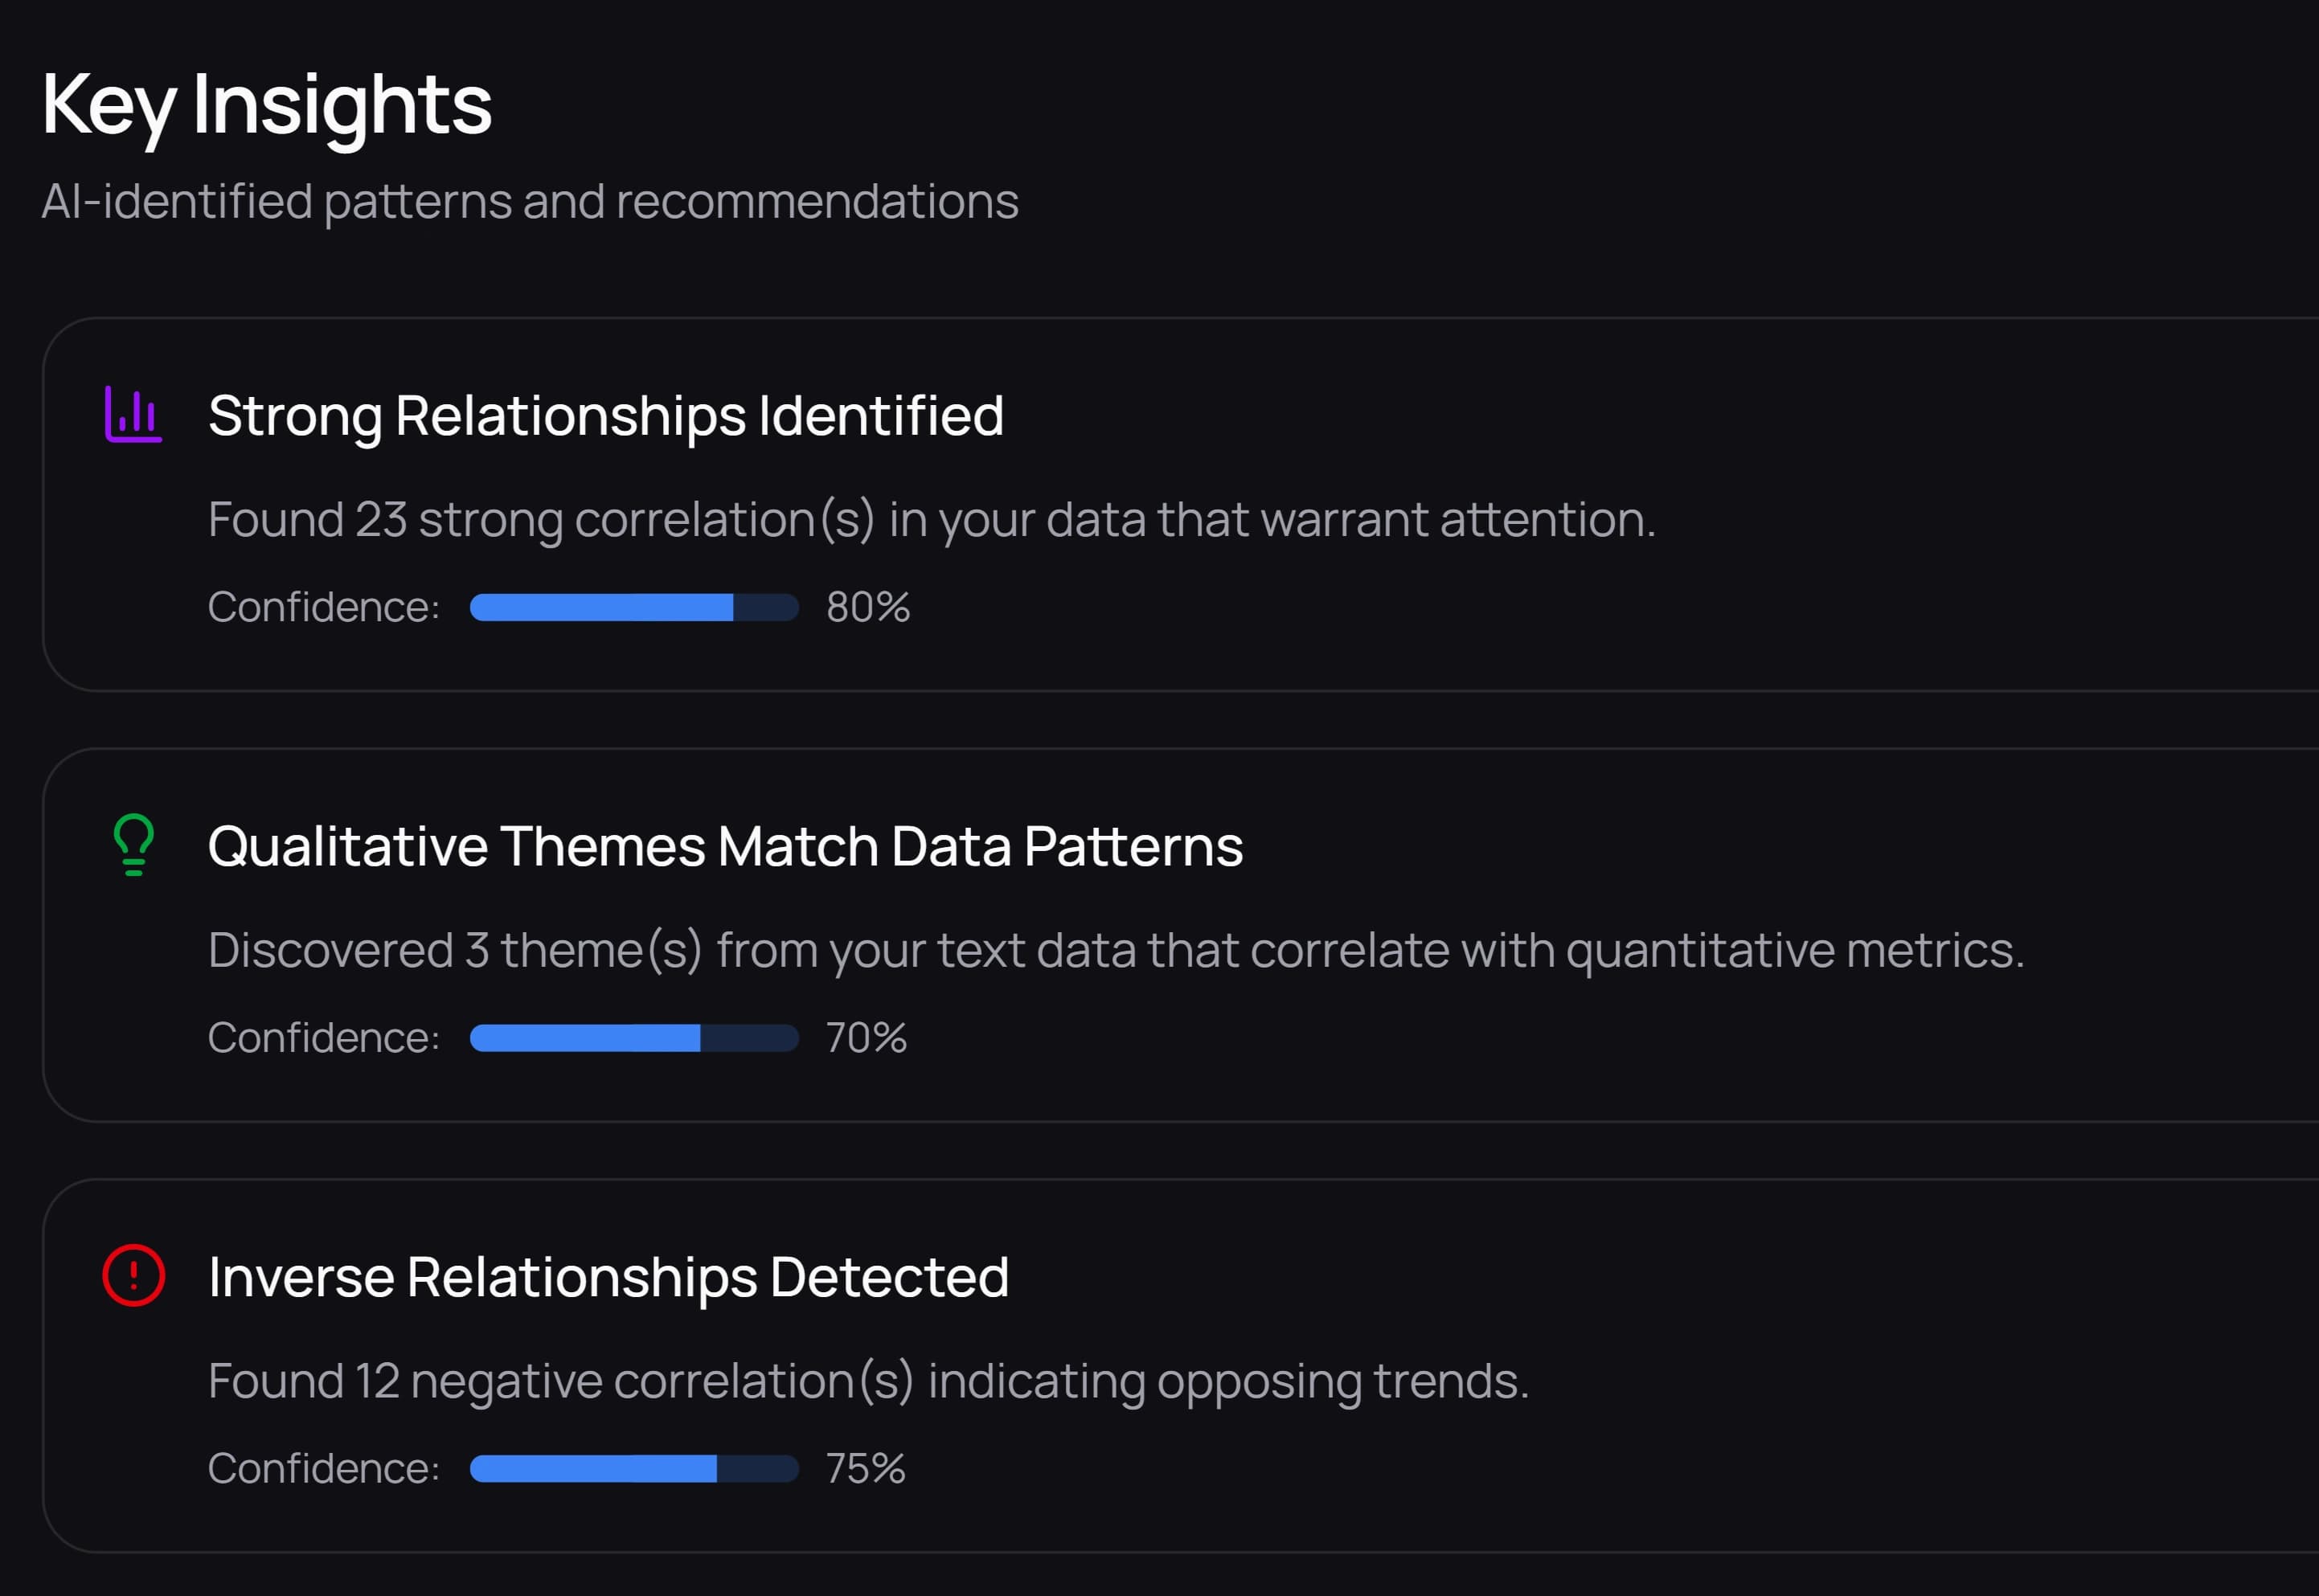Click Confidence label in Inverse Relationships card
The height and width of the screenshot is (1596, 2319).
pos(324,1469)
